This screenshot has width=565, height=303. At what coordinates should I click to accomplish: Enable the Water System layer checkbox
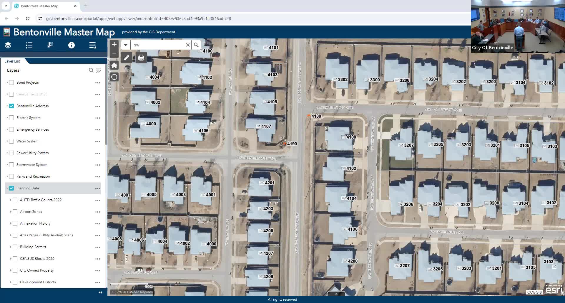pyautogui.click(x=11, y=141)
